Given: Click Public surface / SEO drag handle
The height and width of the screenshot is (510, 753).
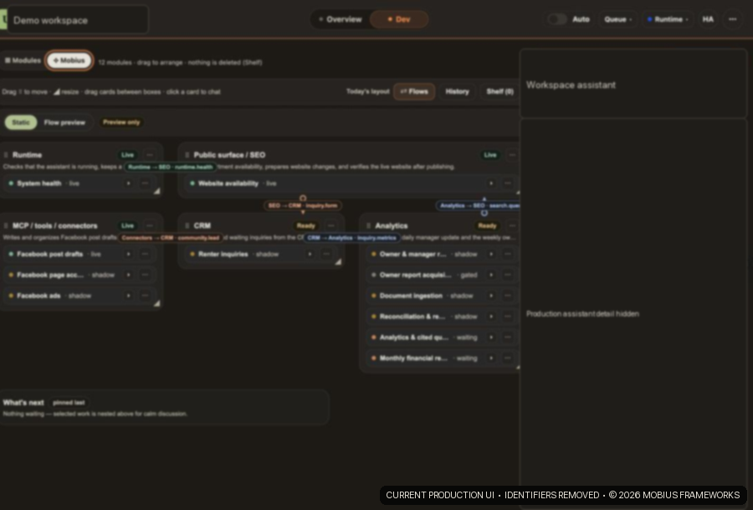Looking at the screenshot, I should [187, 155].
